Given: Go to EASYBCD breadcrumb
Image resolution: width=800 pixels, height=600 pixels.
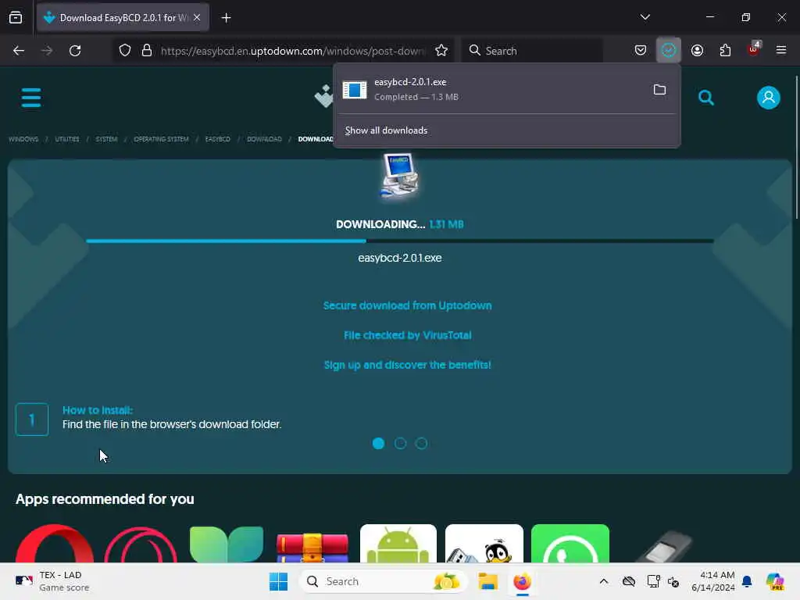Looking at the screenshot, I should tap(218, 139).
